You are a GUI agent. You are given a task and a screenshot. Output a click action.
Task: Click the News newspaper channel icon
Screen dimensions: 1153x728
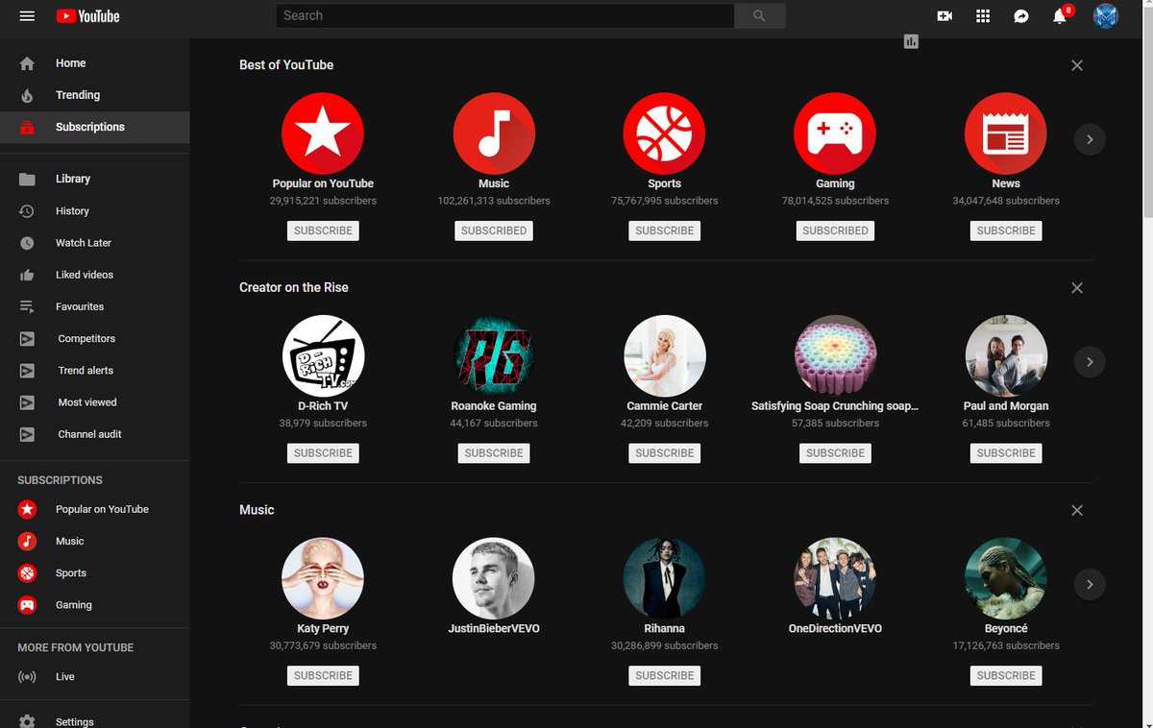click(1006, 133)
